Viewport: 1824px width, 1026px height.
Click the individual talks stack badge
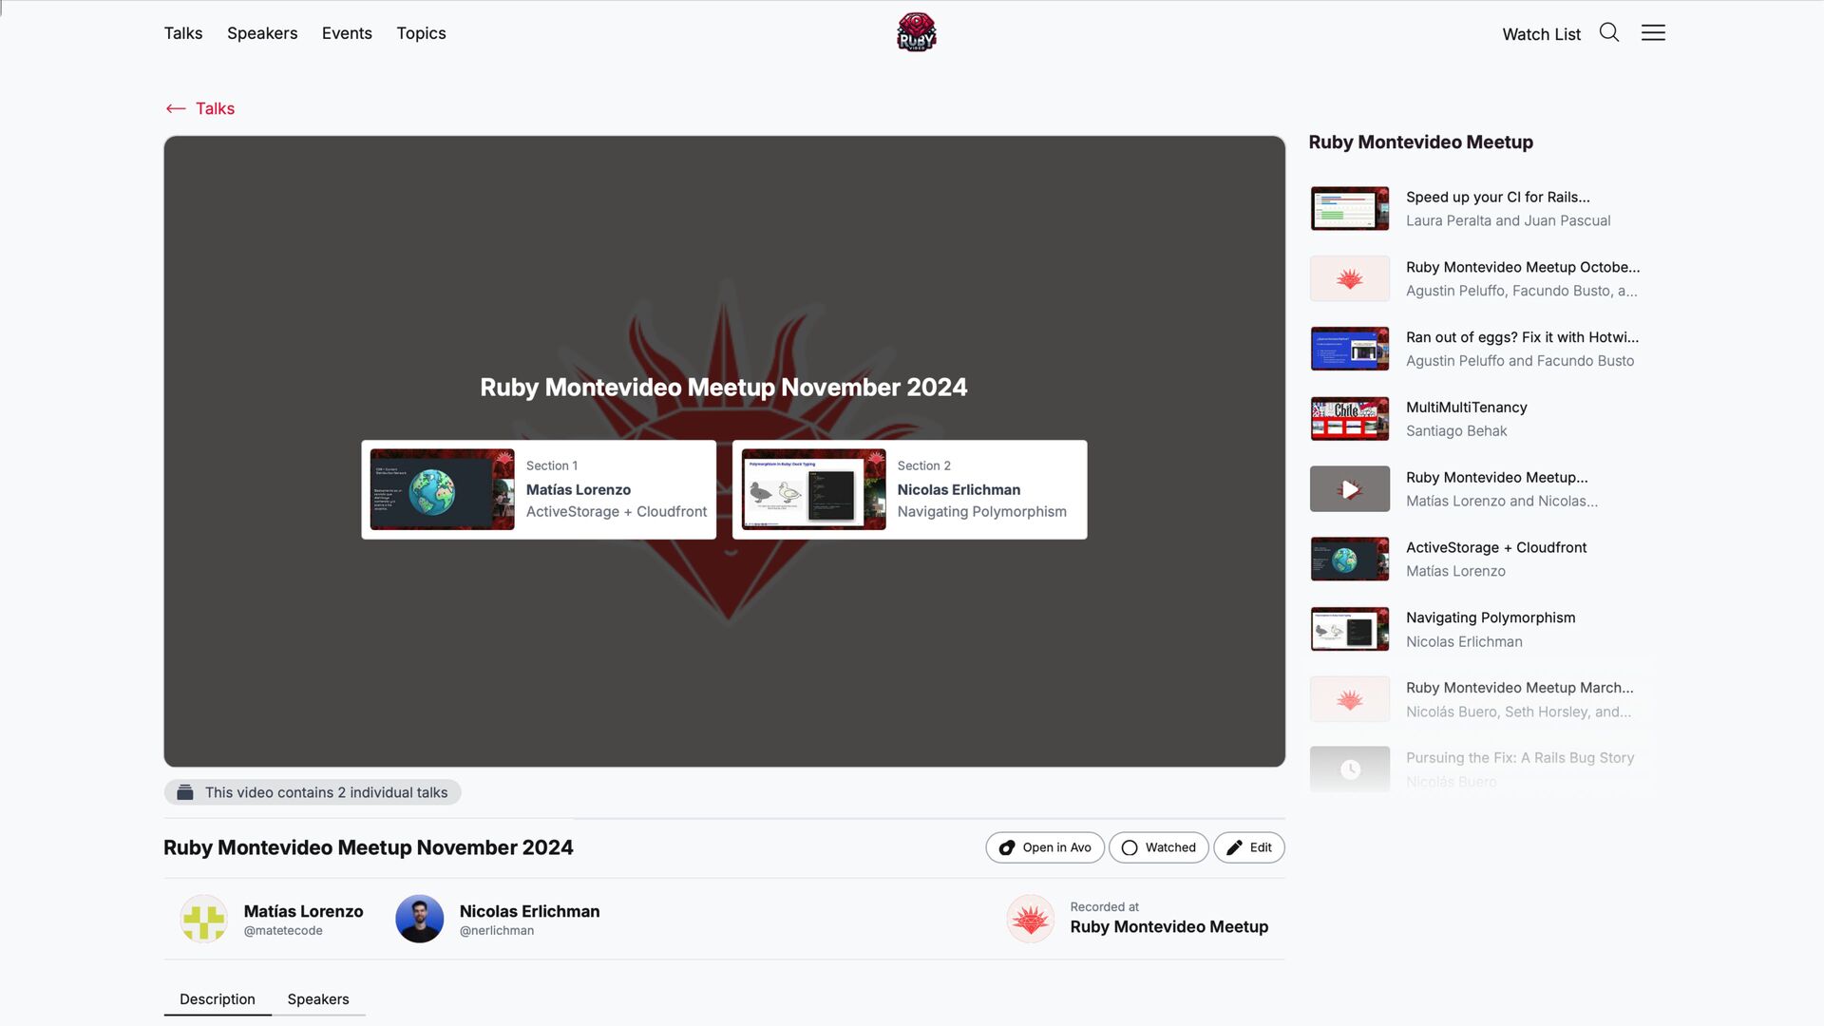313,792
